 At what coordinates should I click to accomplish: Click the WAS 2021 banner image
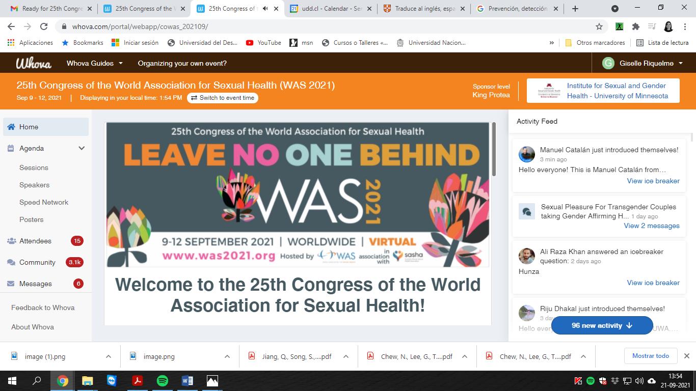click(298, 194)
